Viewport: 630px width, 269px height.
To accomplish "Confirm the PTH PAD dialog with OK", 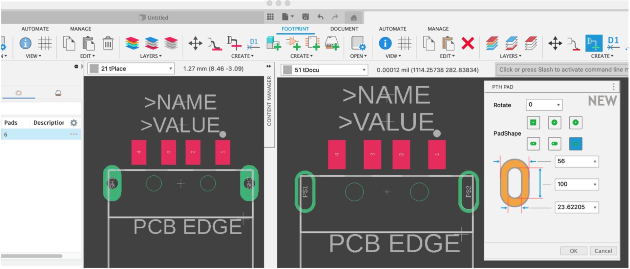I will [573, 251].
